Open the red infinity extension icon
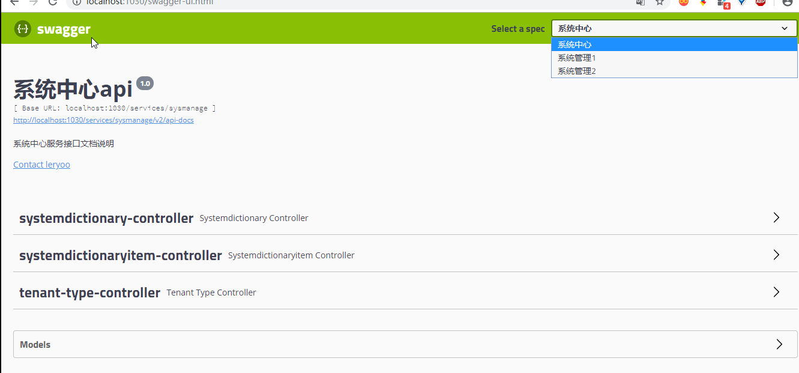799x373 pixels. (x=683, y=2)
